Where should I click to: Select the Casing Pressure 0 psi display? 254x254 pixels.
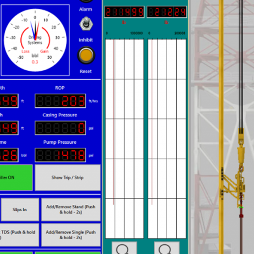coord(61,128)
